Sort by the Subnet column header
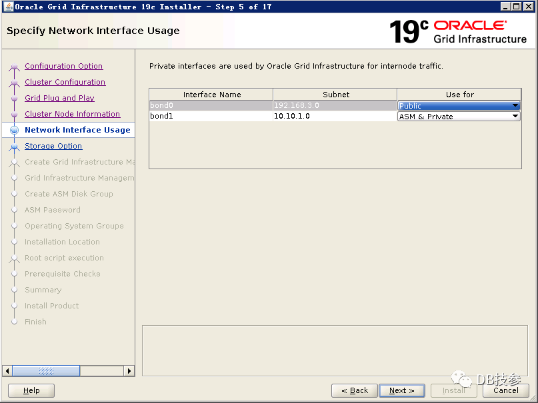Image resolution: width=538 pixels, height=403 pixels. 335,94
